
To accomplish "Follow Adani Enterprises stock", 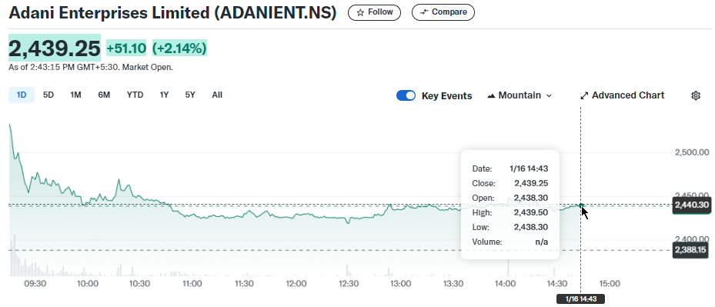I will (374, 12).
